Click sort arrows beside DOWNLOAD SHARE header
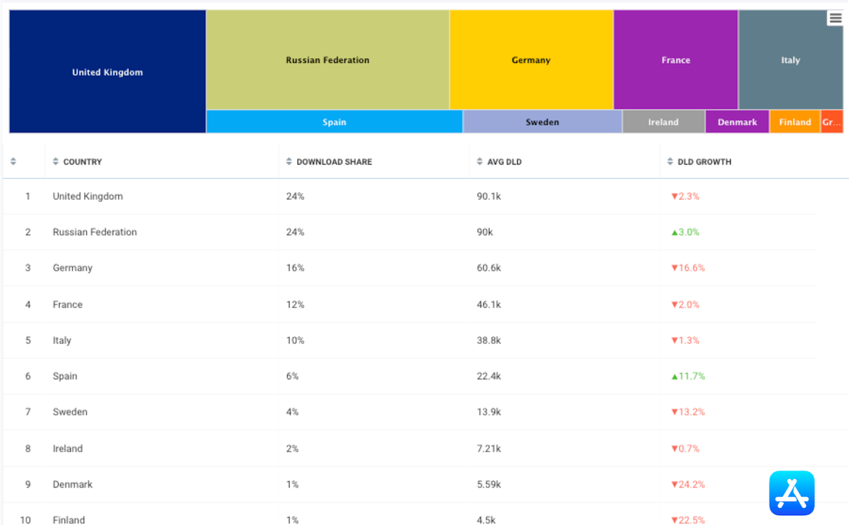 tap(289, 162)
